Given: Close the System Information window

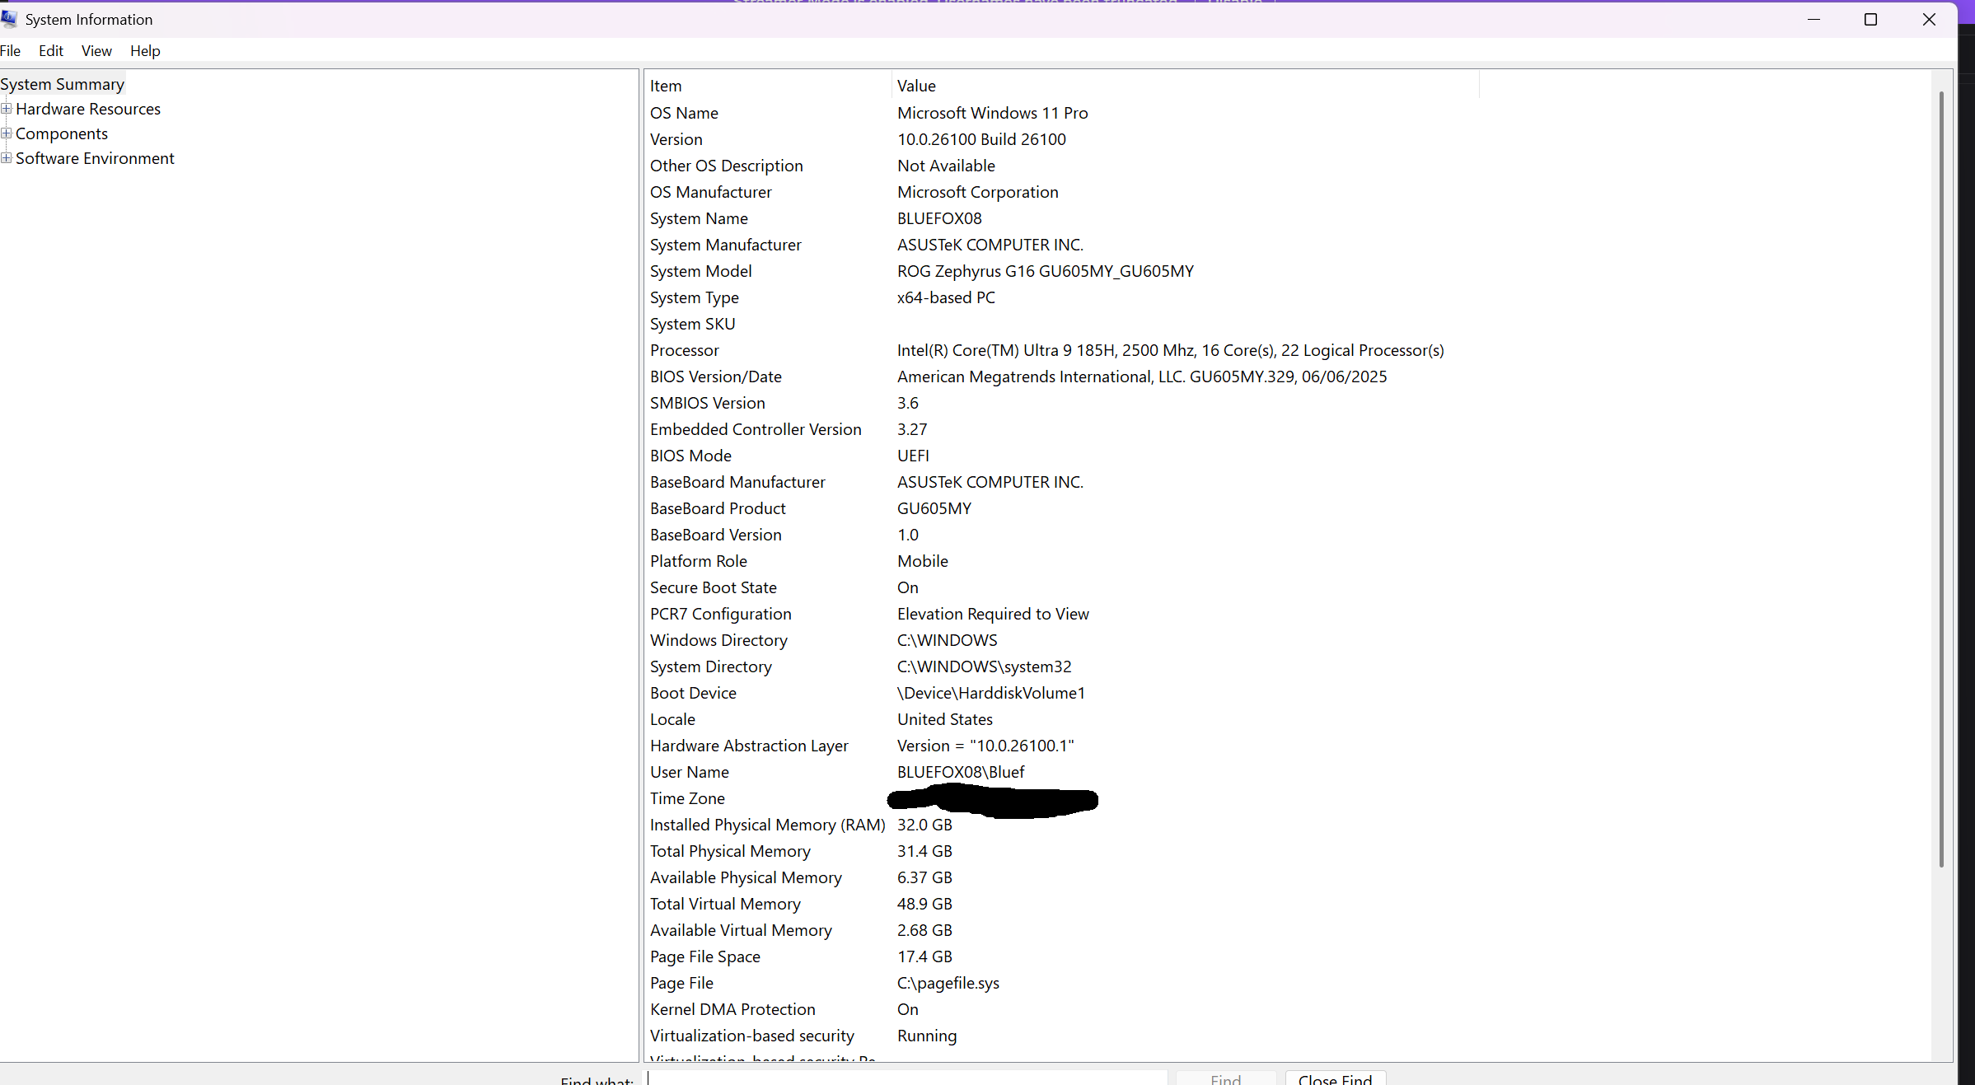Looking at the screenshot, I should click(1929, 19).
